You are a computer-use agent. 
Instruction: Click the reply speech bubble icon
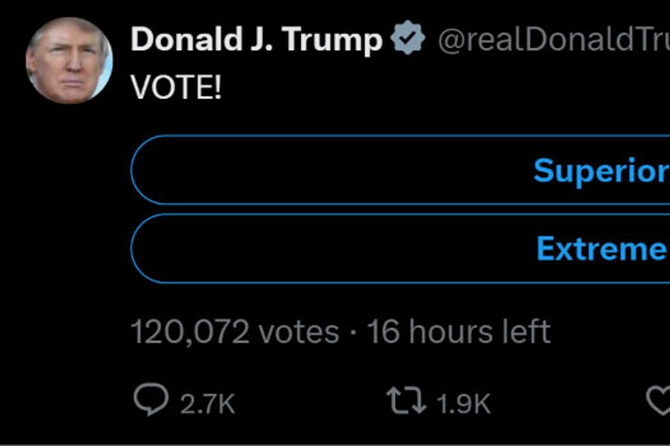[151, 399]
